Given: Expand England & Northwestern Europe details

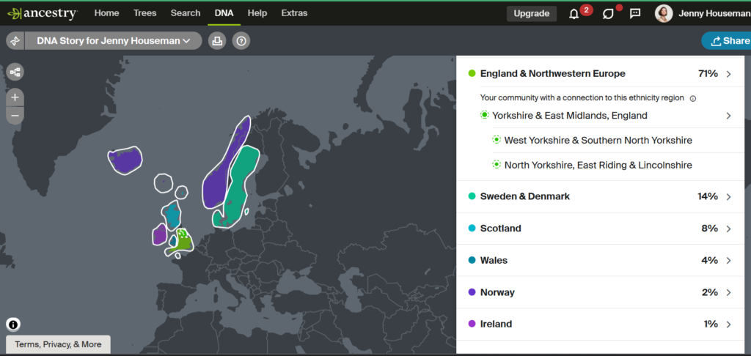Looking at the screenshot, I should click(728, 74).
